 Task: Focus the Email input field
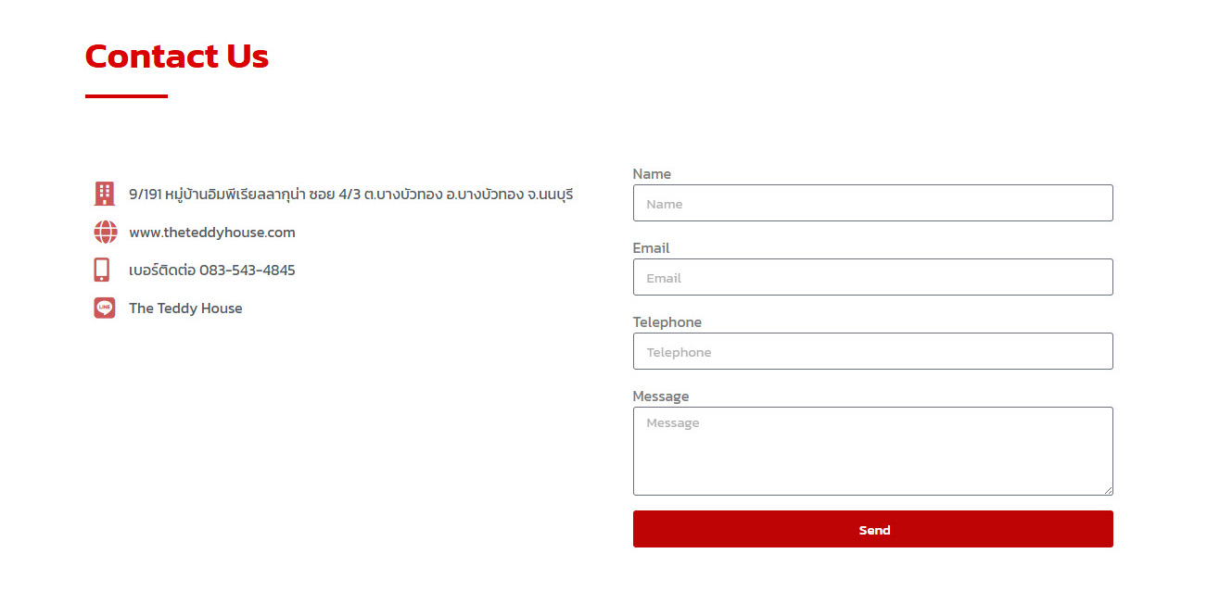(872, 277)
